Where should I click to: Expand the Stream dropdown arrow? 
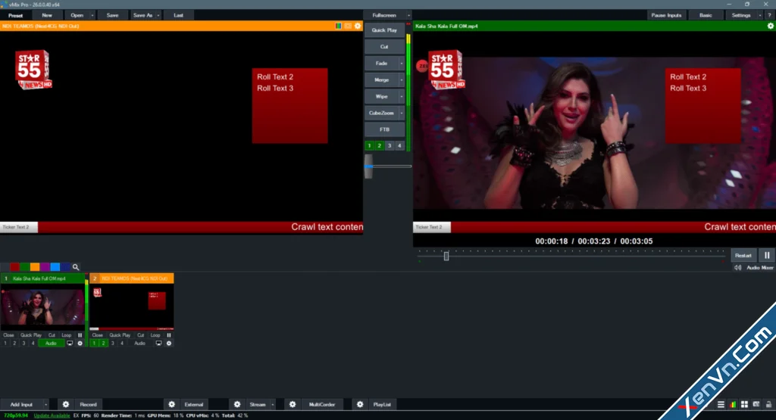(x=273, y=404)
